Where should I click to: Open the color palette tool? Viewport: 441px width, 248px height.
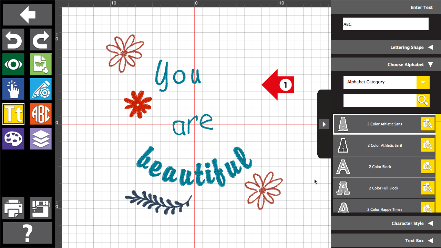pyautogui.click(x=13, y=139)
